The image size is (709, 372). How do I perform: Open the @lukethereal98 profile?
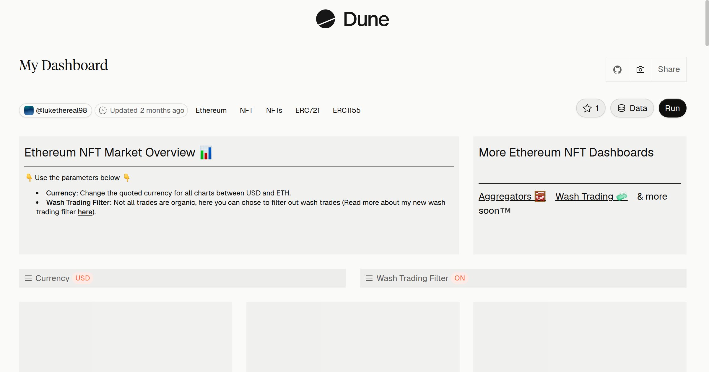[x=56, y=110]
